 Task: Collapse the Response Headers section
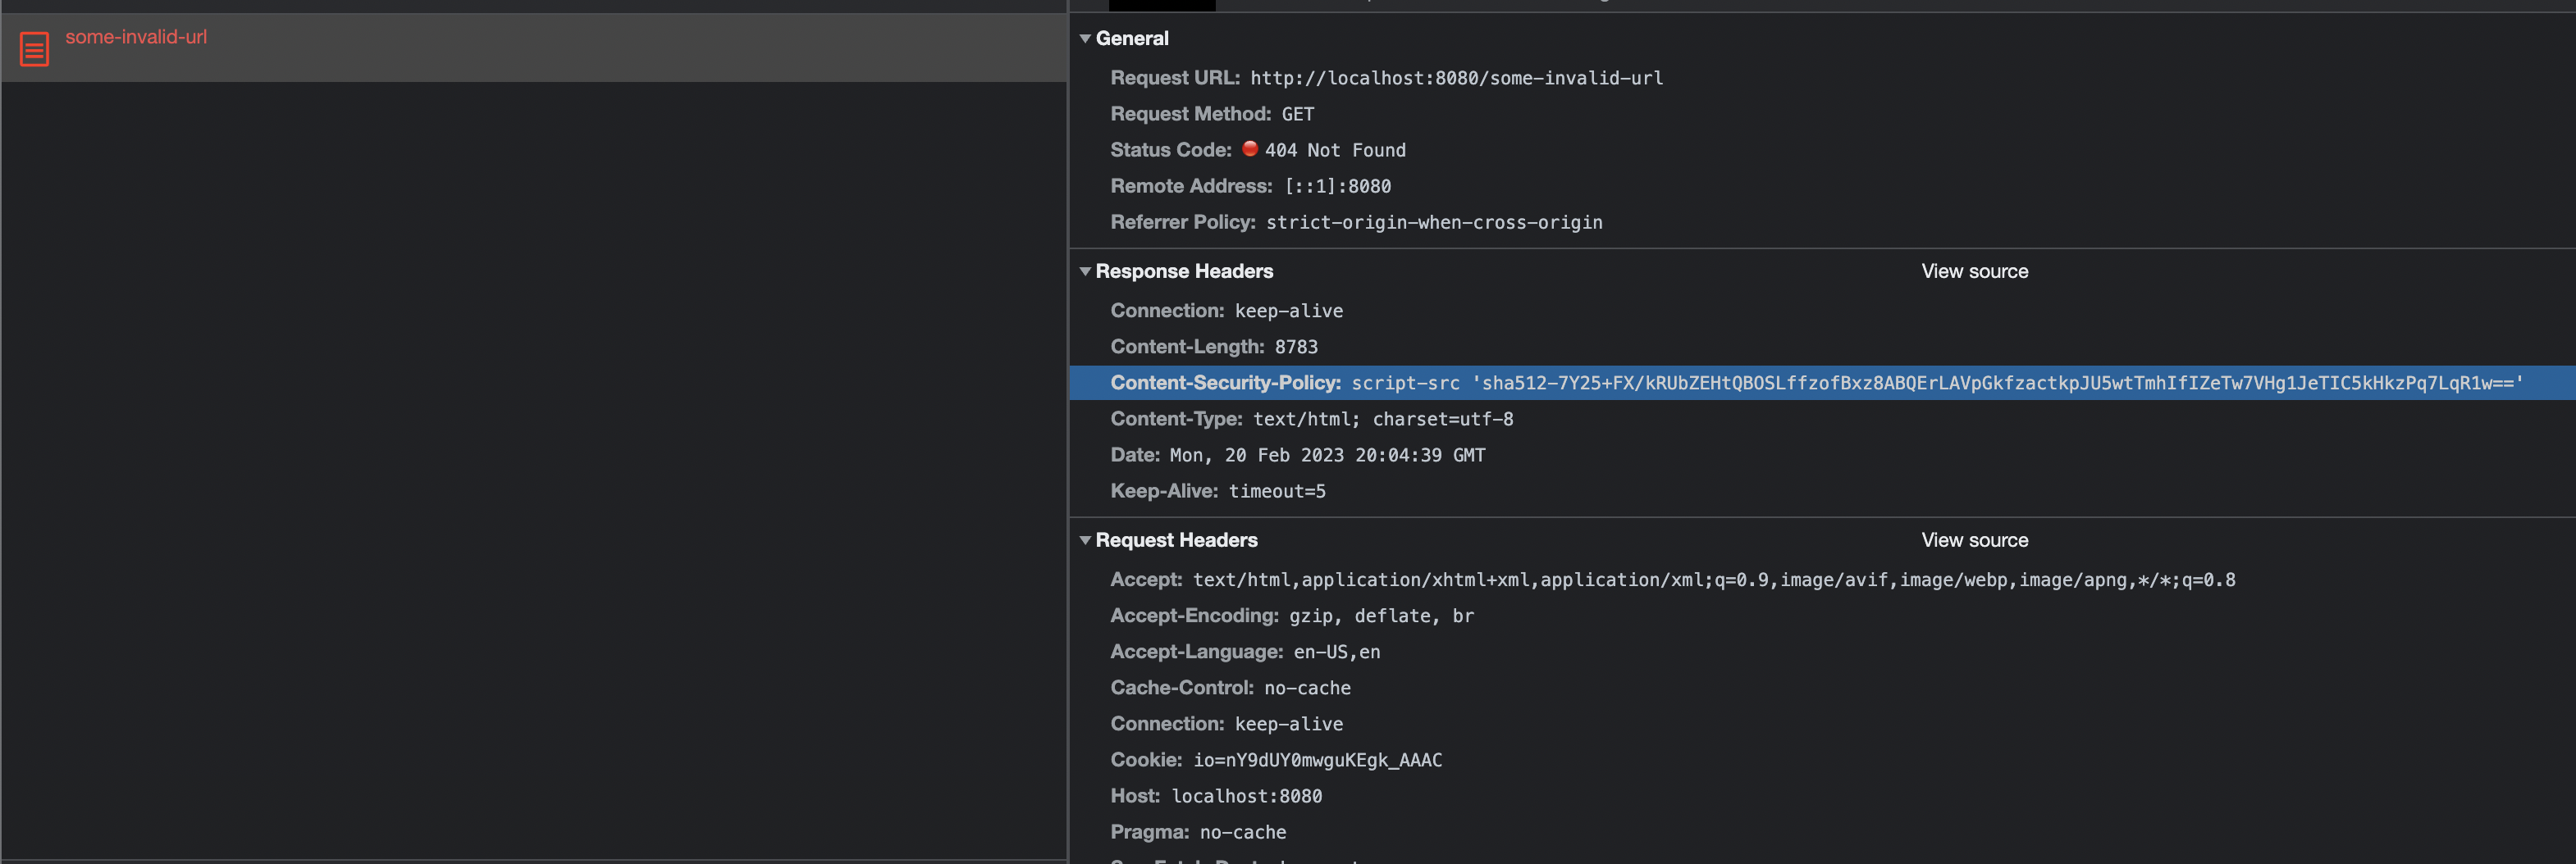tap(1085, 271)
